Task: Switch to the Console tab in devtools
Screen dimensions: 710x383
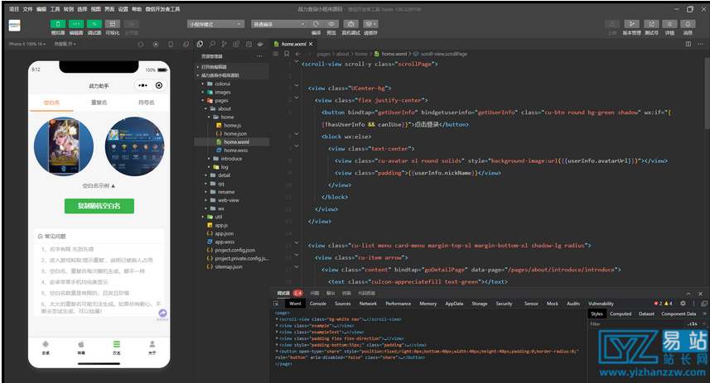Action: coord(317,304)
